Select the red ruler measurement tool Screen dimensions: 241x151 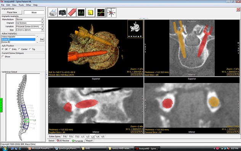click(x=72, y=13)
